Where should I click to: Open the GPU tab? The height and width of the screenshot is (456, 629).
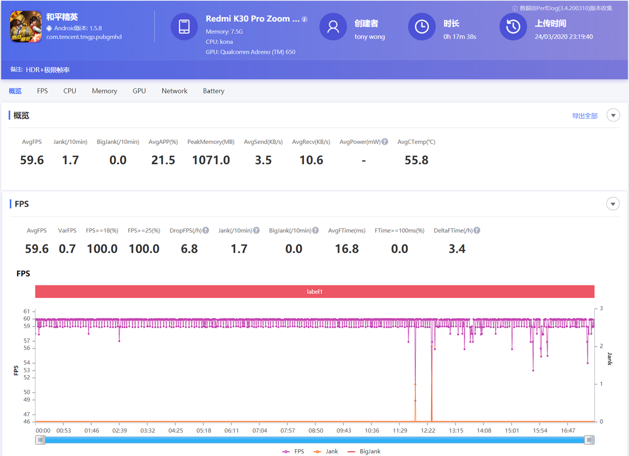coord(139,91)
